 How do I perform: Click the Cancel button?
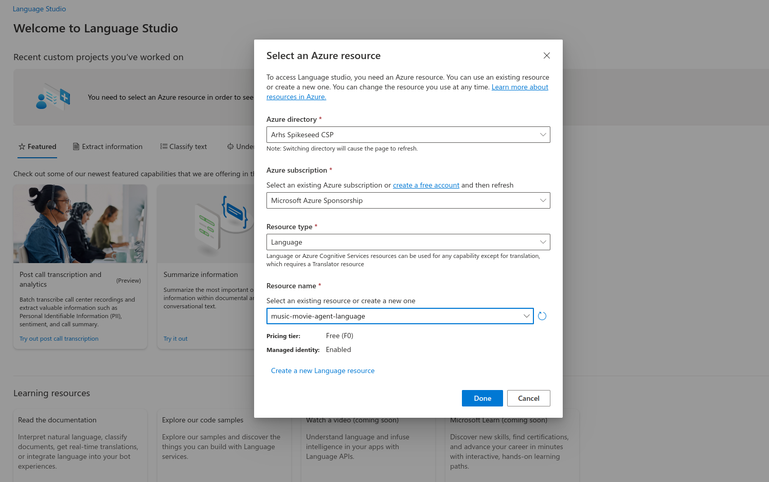pyautogui.click(x=529, y=398)
